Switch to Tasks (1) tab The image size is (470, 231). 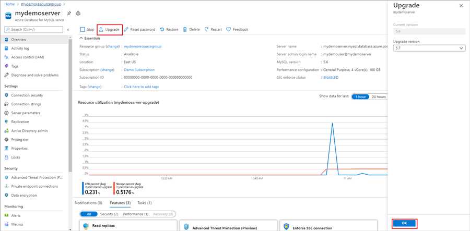pyautogui.click(x=145, y=203)
